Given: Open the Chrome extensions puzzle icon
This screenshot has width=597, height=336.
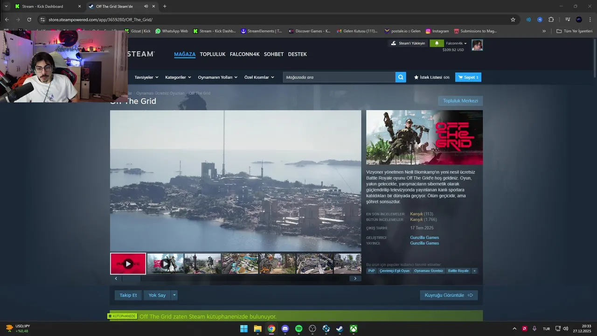Looking at the screenshot, I should pyautogui.click(x=551, y=20).
